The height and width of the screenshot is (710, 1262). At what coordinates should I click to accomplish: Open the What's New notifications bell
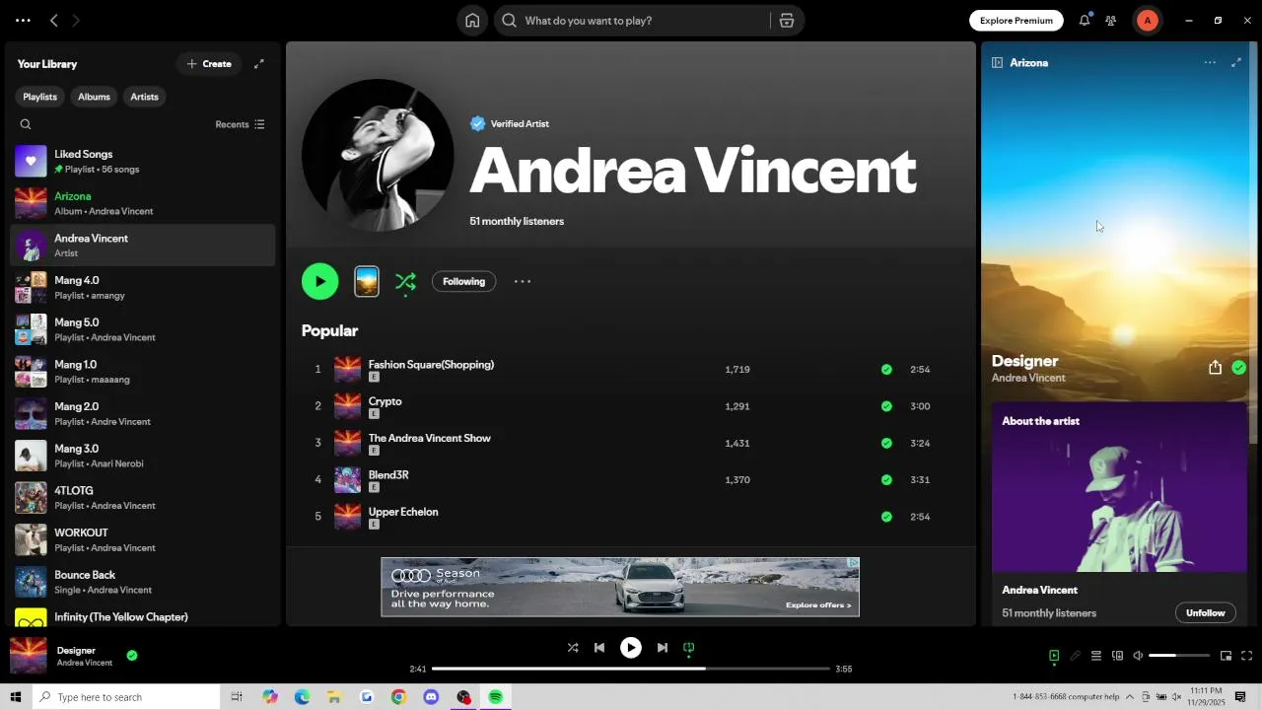point(1085,21)
